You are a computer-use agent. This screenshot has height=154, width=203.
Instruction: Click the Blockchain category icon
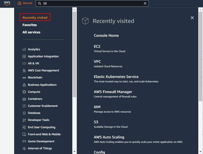pyautogui.click(x=24, y=78)
